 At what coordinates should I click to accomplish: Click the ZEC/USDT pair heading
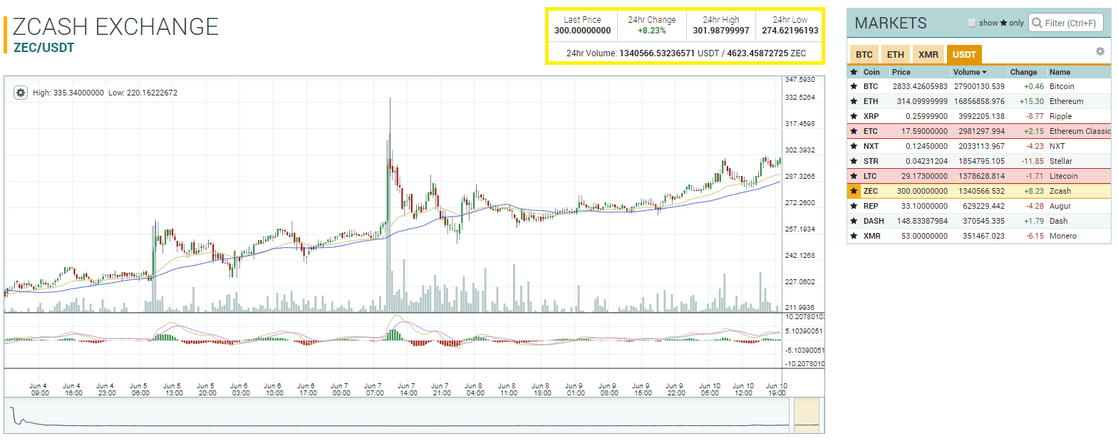click(43, 48)
